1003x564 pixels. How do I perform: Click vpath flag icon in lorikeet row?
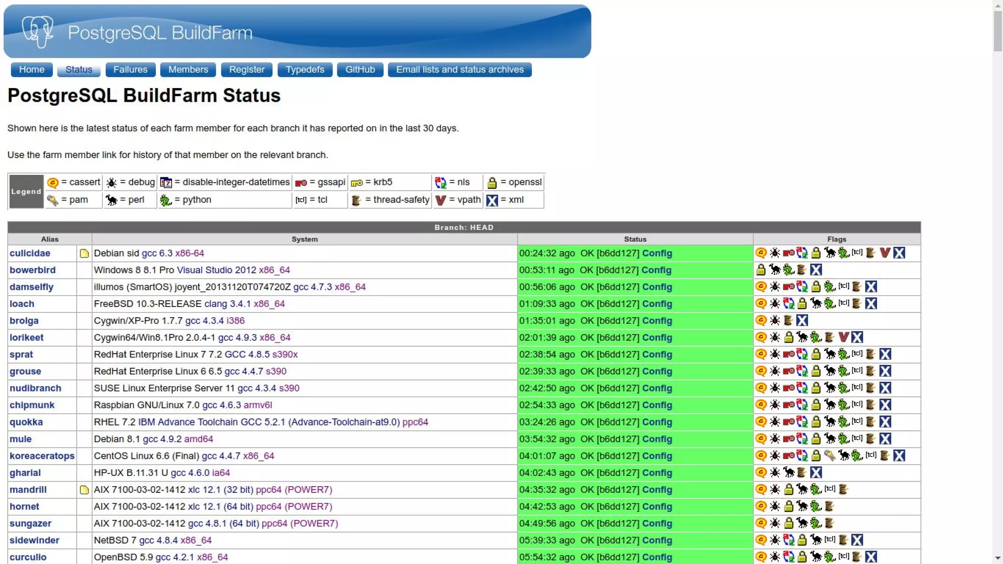pyautogui.click(x=843, y=338)
